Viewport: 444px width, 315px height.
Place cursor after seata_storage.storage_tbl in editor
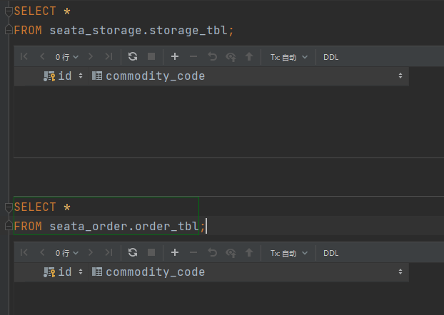pos(228,30)
